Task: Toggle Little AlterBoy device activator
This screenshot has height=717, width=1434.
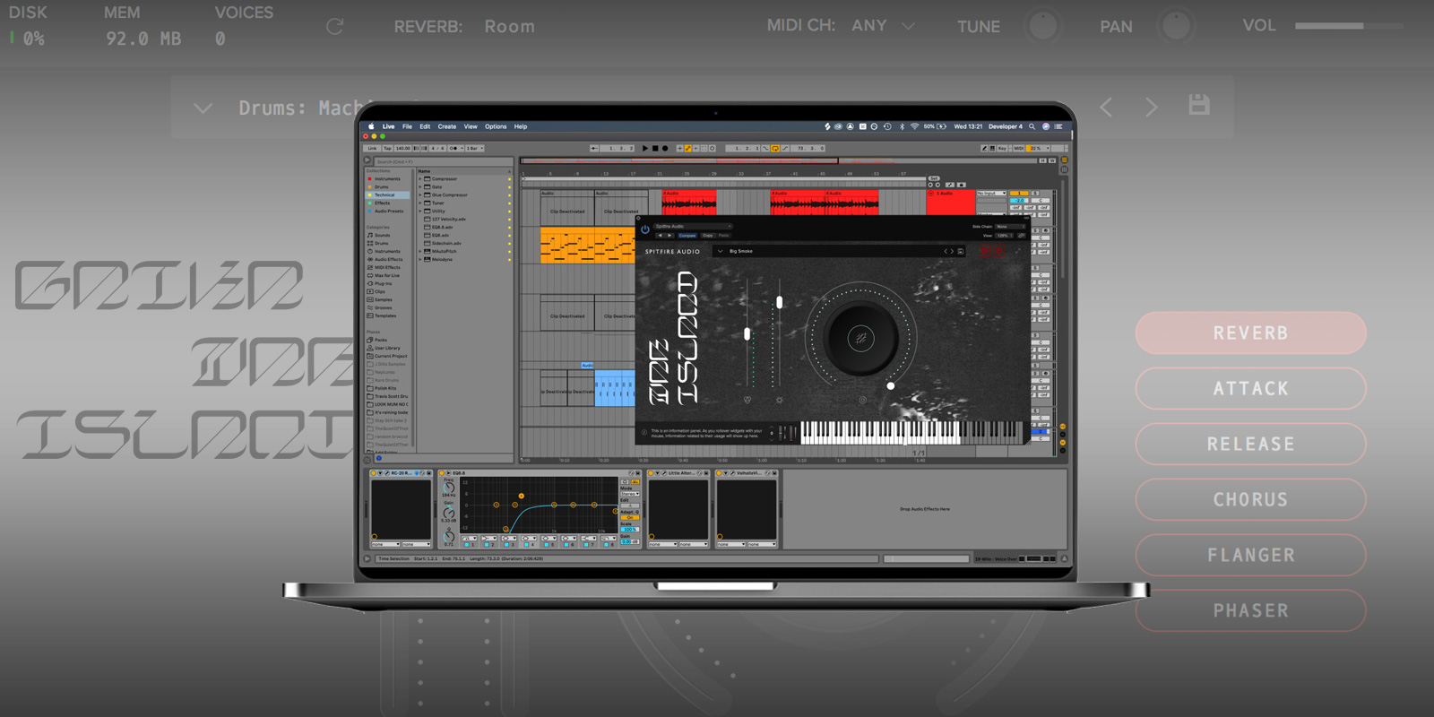Action: (652, 473)
